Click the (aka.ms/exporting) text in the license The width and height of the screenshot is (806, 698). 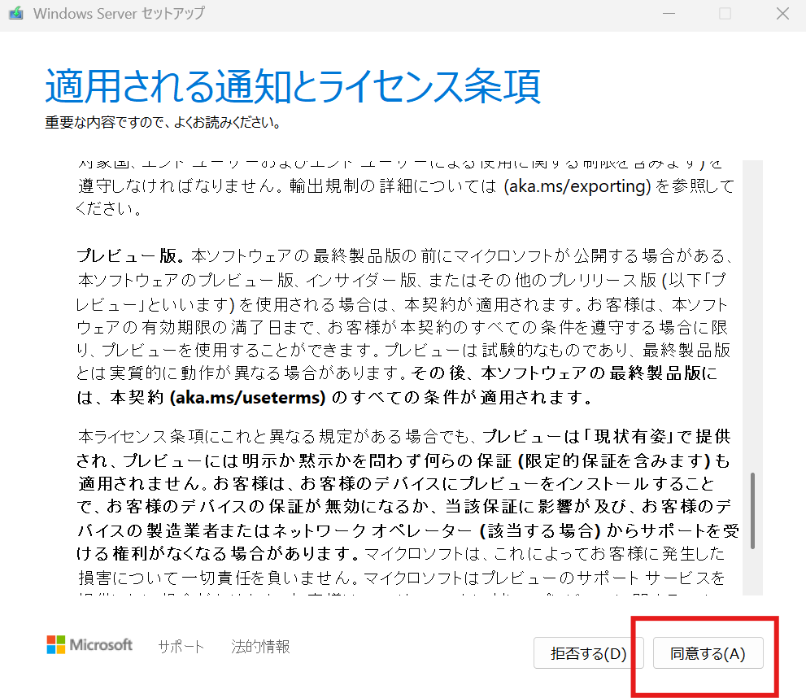tap(577, 186)
